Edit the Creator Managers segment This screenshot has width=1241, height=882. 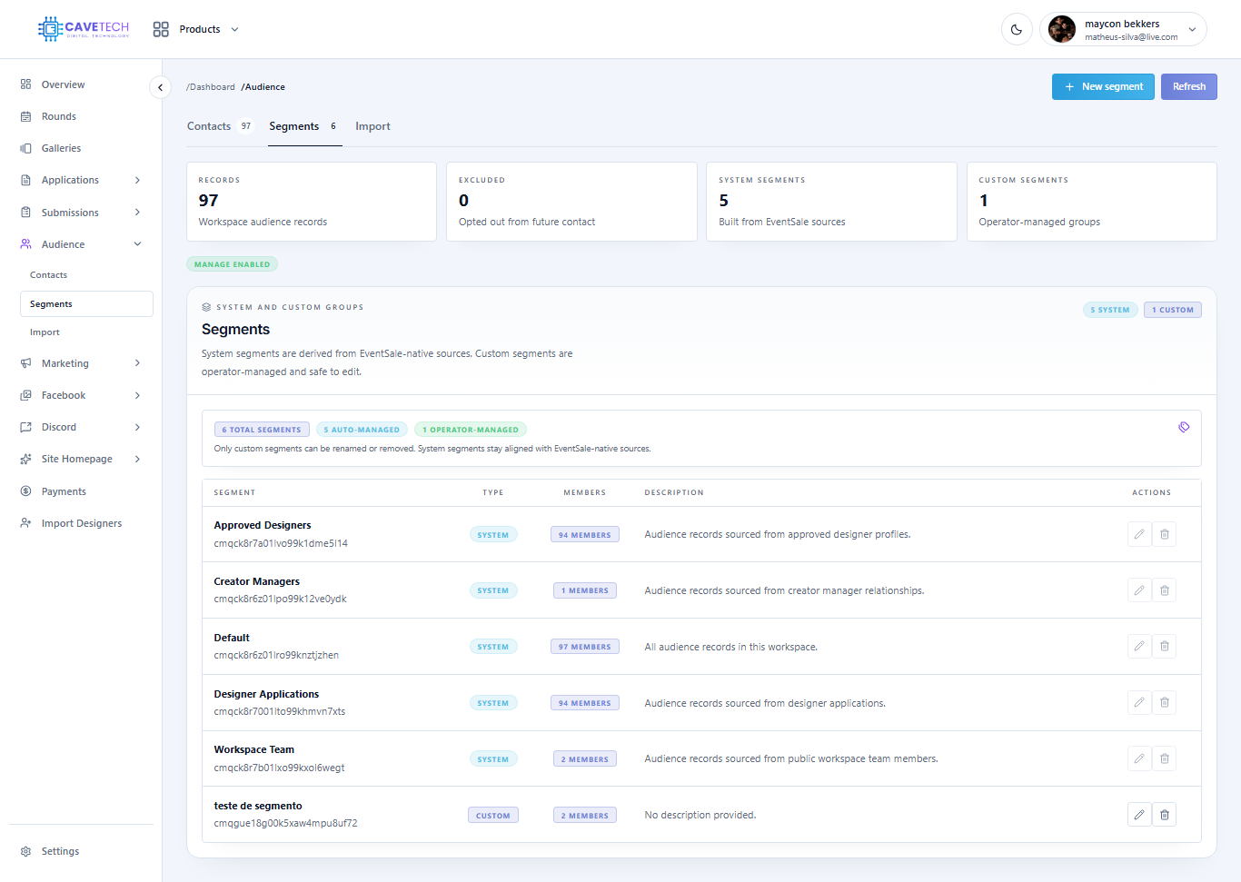click(x=1139, y=590)
